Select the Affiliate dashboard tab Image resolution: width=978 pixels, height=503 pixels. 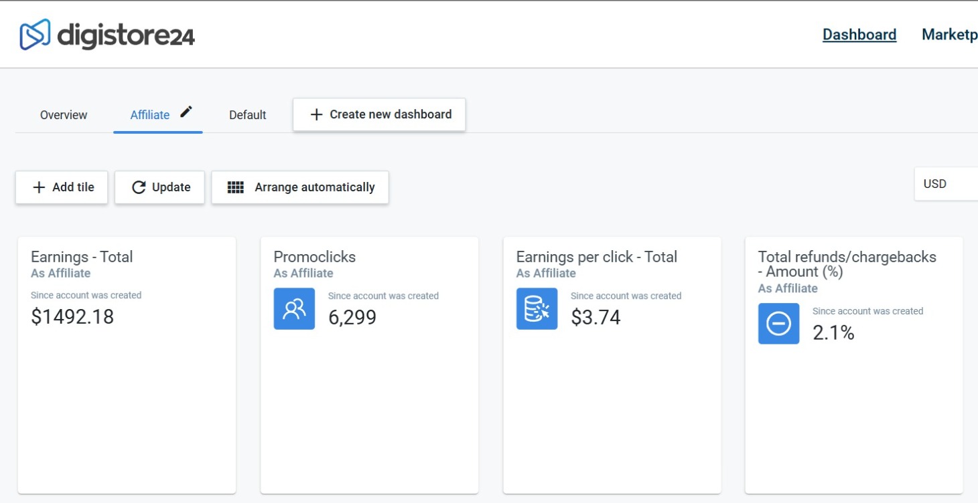(x=150, y=115)
